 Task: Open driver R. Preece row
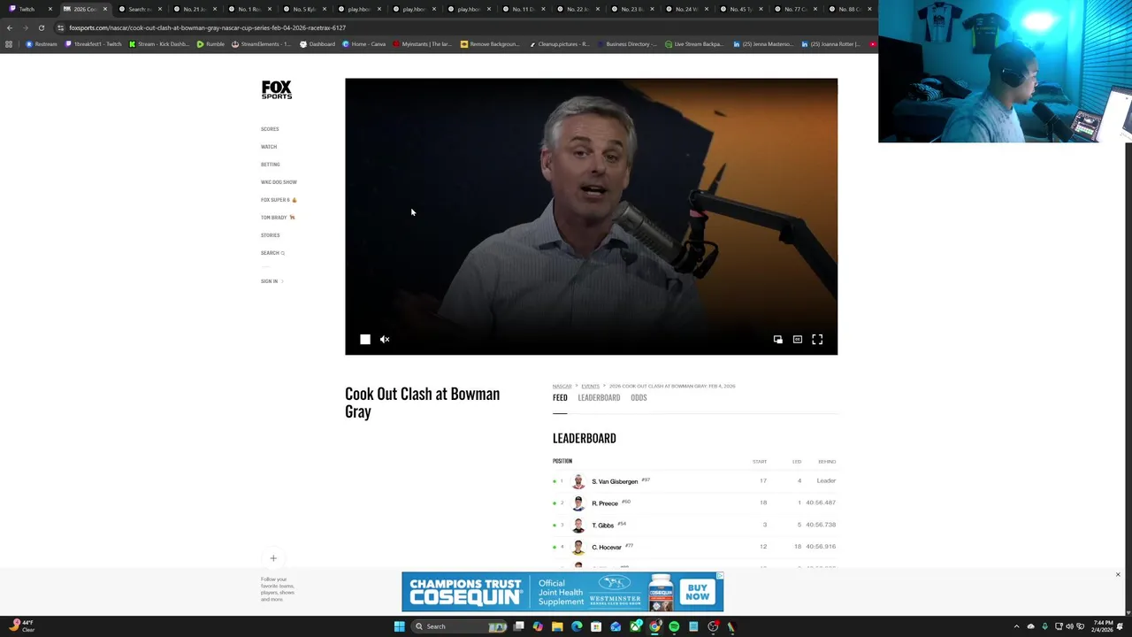click(694, 503)
